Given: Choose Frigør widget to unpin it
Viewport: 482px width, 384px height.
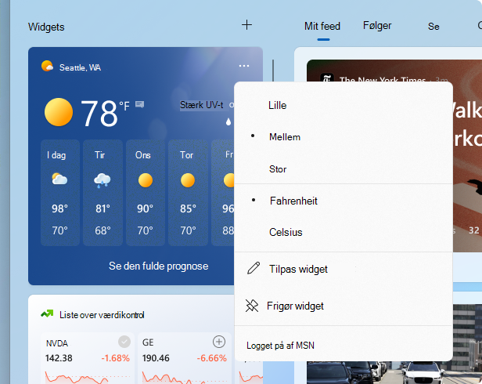Looking at the screenshot, I should pyautogui.click(x=344, y=306).
